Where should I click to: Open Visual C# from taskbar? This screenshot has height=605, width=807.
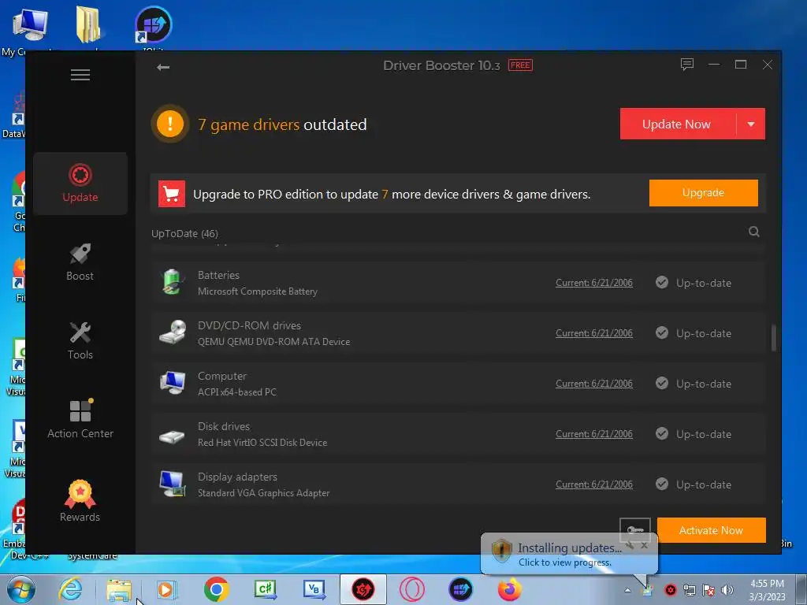coord(266,589)
